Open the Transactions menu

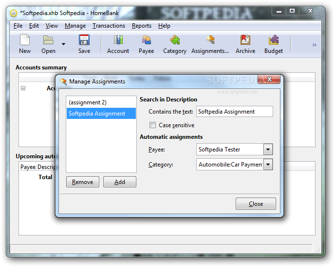point(109,26)
